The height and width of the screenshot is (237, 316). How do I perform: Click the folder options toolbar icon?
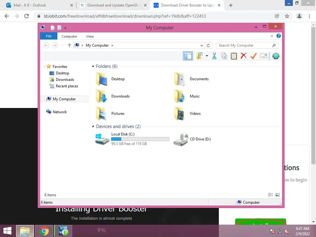coord(200,56)
